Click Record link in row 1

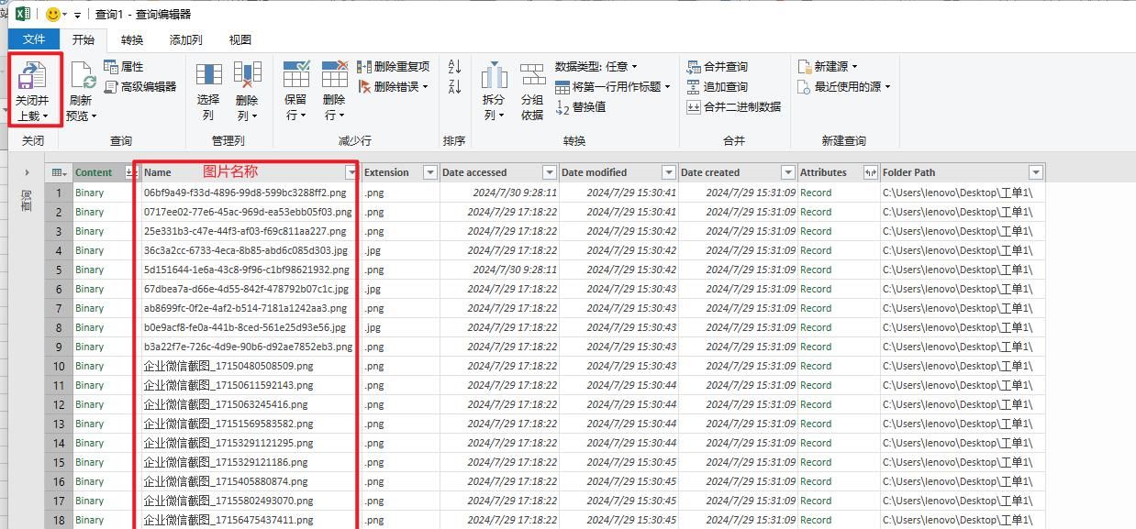(816, 193)
